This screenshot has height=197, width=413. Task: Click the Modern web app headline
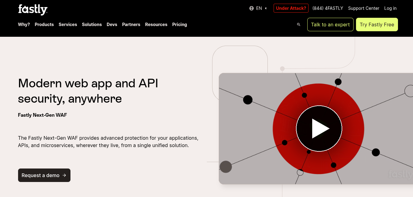(x=88, y=91)
